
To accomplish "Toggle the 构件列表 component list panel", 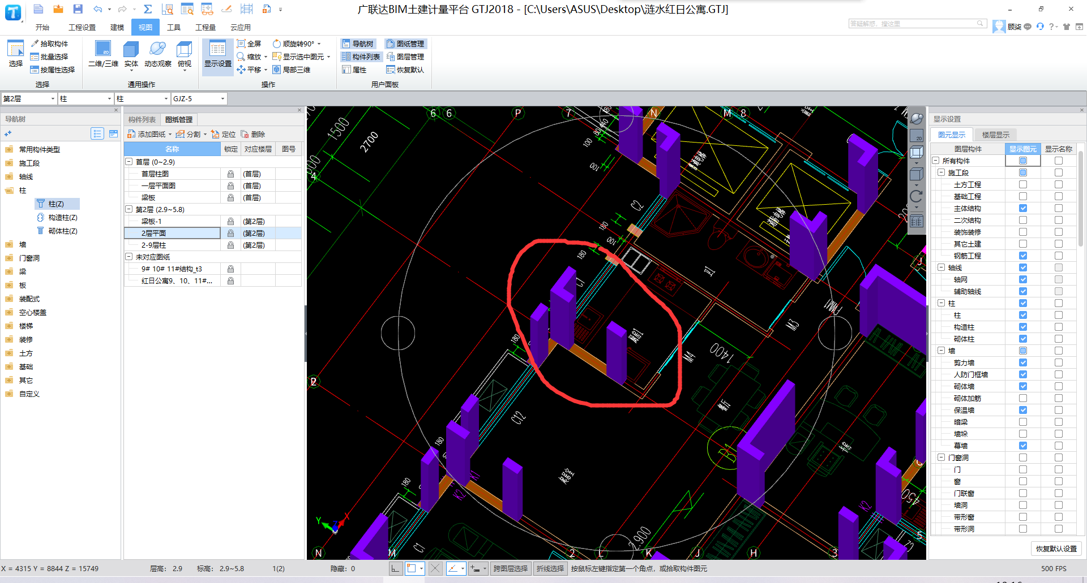I will click(x=361, y=57).
